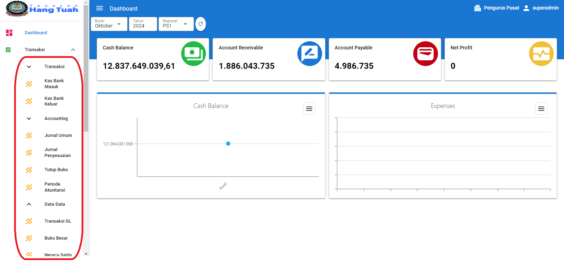Click the red Account Payable icon
Image resolution: width=564 pixels, height=265 pixels.
(x=425, y=54)
